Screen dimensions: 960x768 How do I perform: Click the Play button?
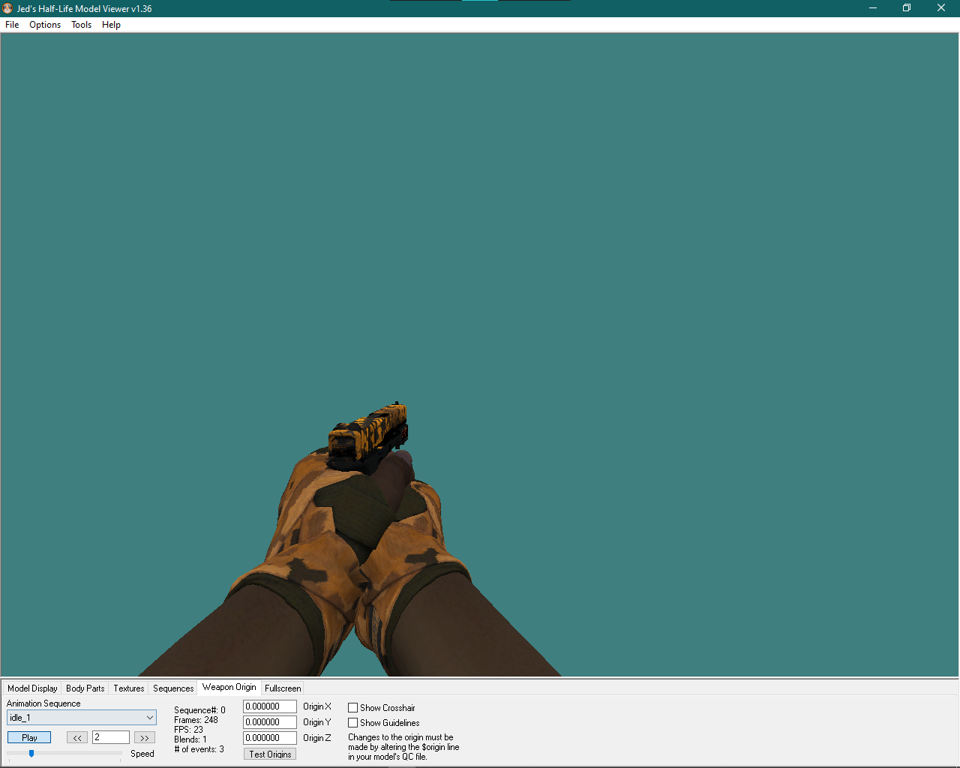(x=29, y=738)
